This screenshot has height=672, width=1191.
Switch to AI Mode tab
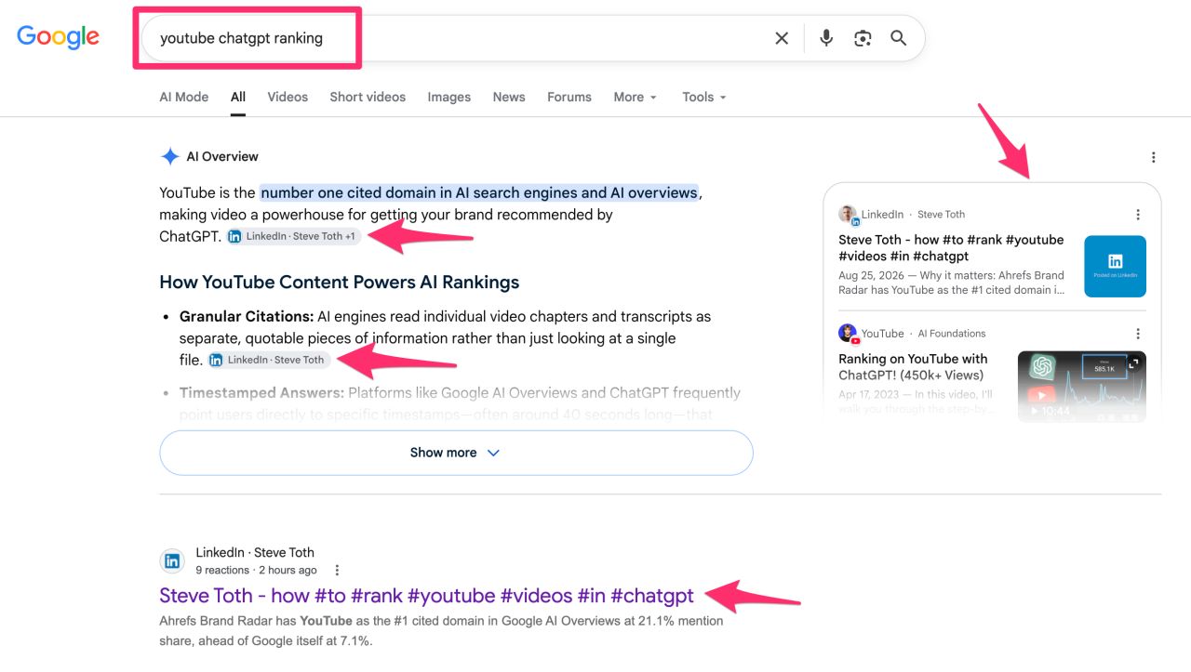click(x=184, y=97)
